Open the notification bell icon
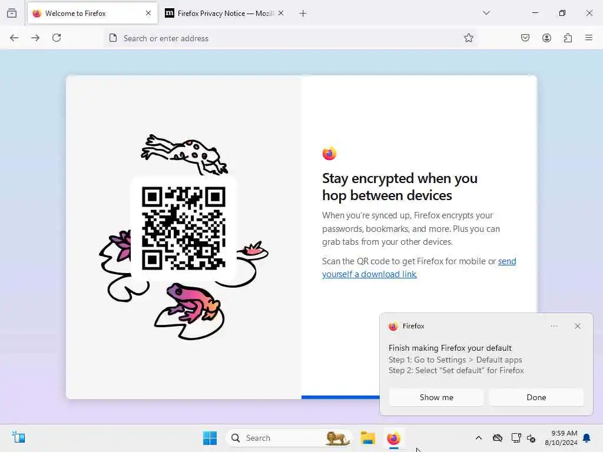Screen dimensions: 603x452 coord(587,438)
